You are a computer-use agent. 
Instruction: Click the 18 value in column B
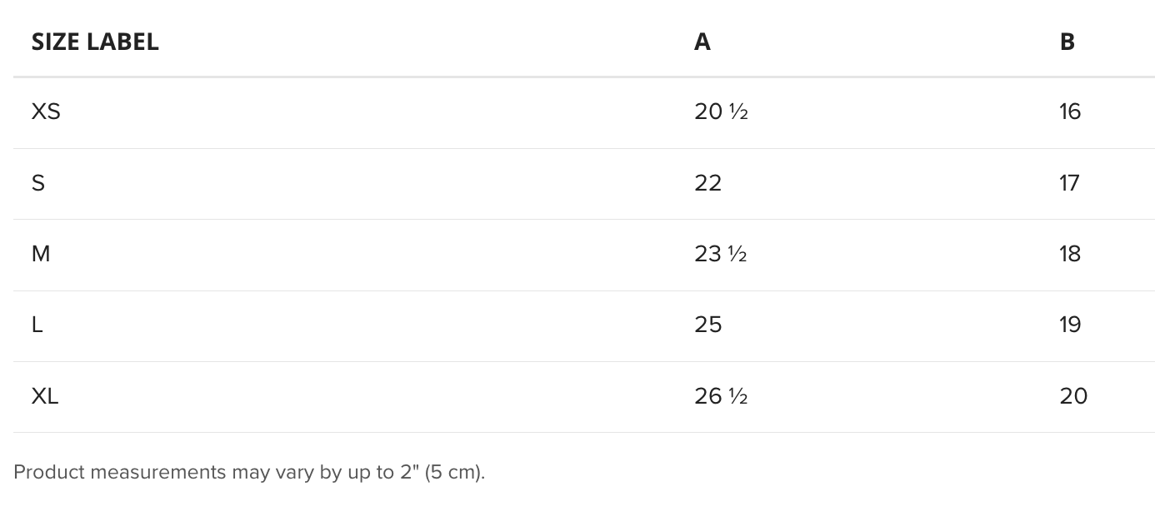coord(1071,254)
